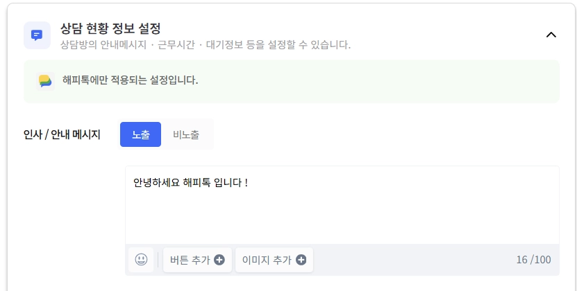This screenshot has width=577, height=291.
Task: Click the chat bubble icon beside 상담 현황 정보 설정
Action: (x=37, y=35)
